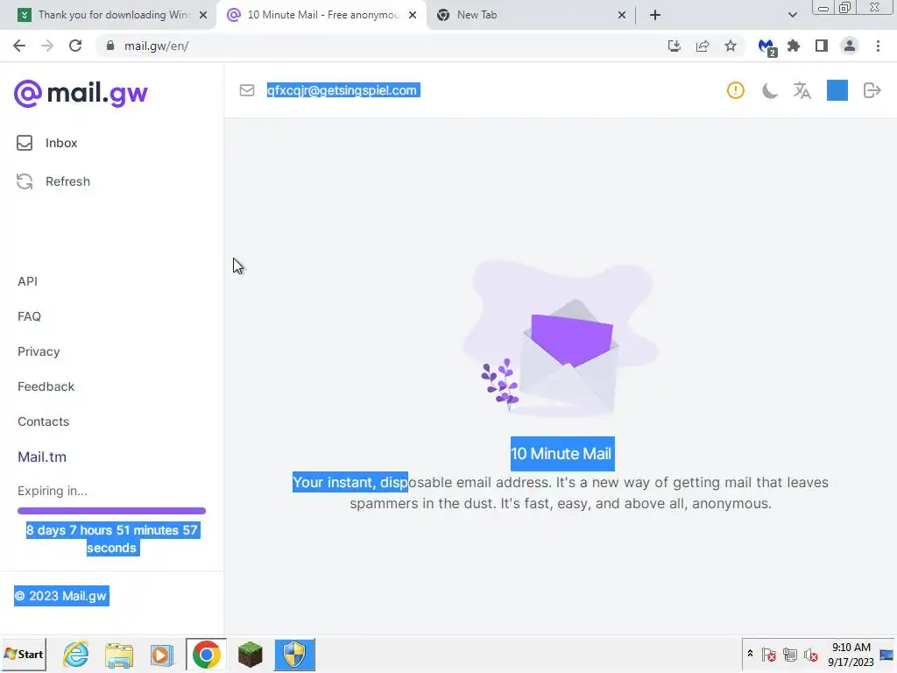The width and height of the screenshot is (897, 673).
Task: Open the FAQ page
Action: (x=29, y=316)
